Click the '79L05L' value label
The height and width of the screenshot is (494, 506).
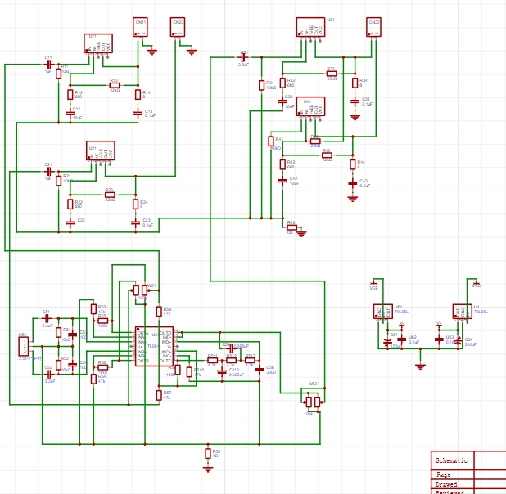tap(401, 312)
